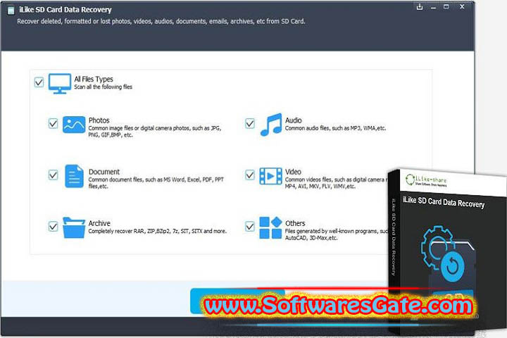Click the Others tiles icon
Viewport: 507px width, 338px height.
[270, 227]
